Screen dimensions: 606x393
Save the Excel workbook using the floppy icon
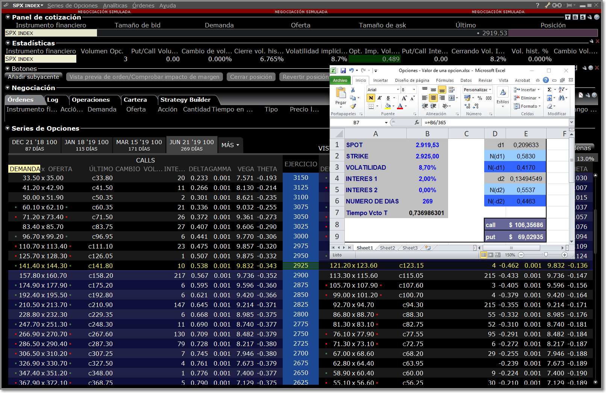[343, 71]
